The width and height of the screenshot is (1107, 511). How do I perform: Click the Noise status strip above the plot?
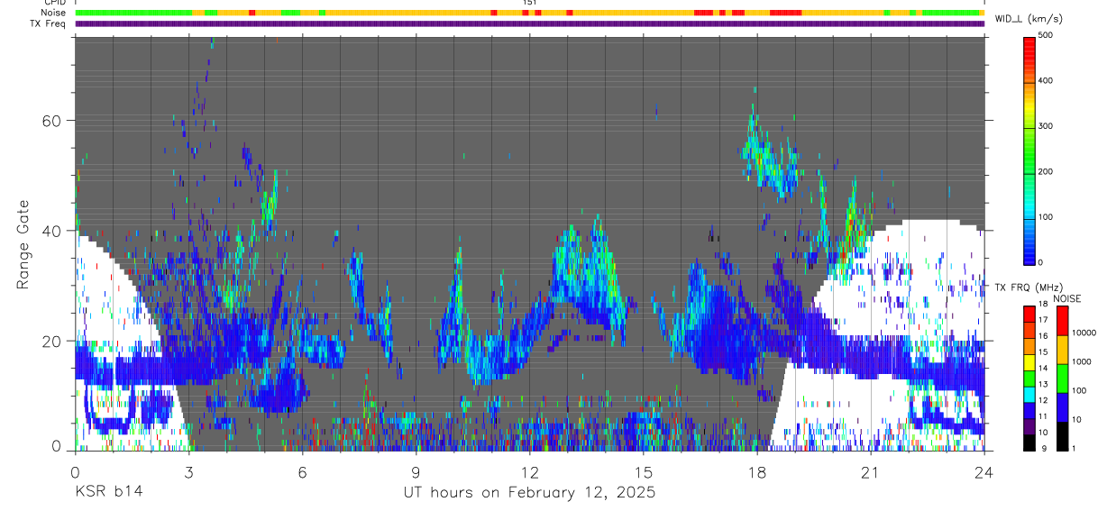[529, 13]
